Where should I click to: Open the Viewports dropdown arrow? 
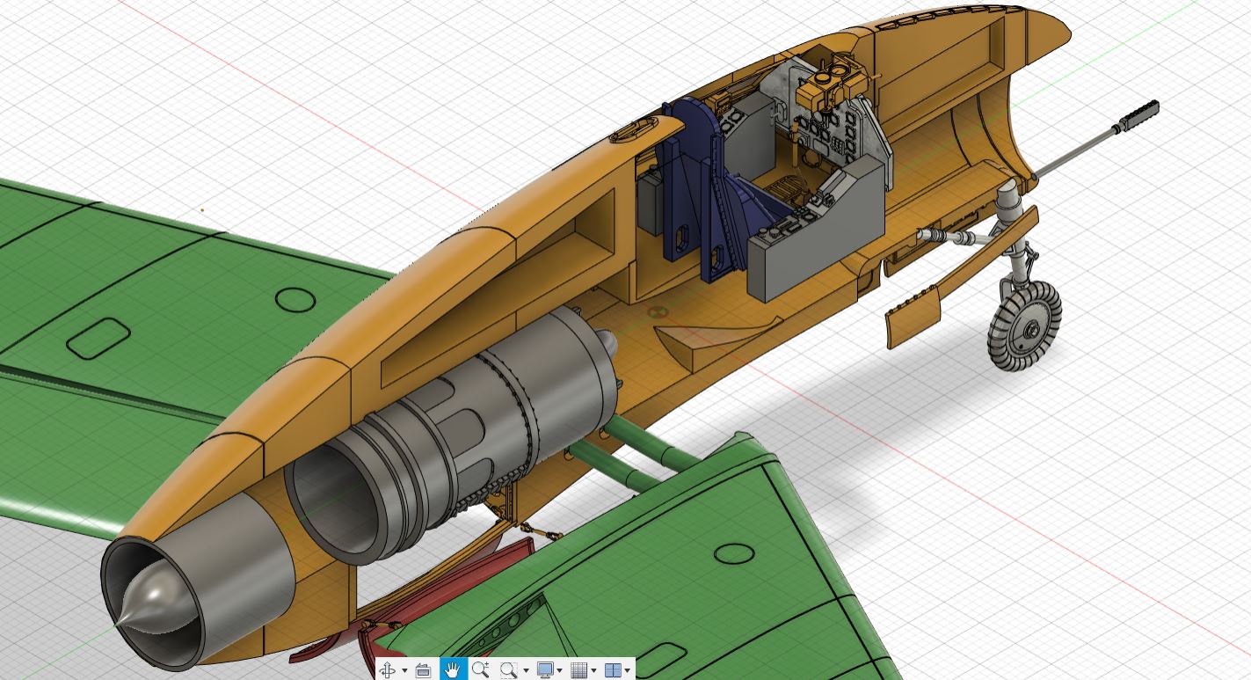(627, 671)
